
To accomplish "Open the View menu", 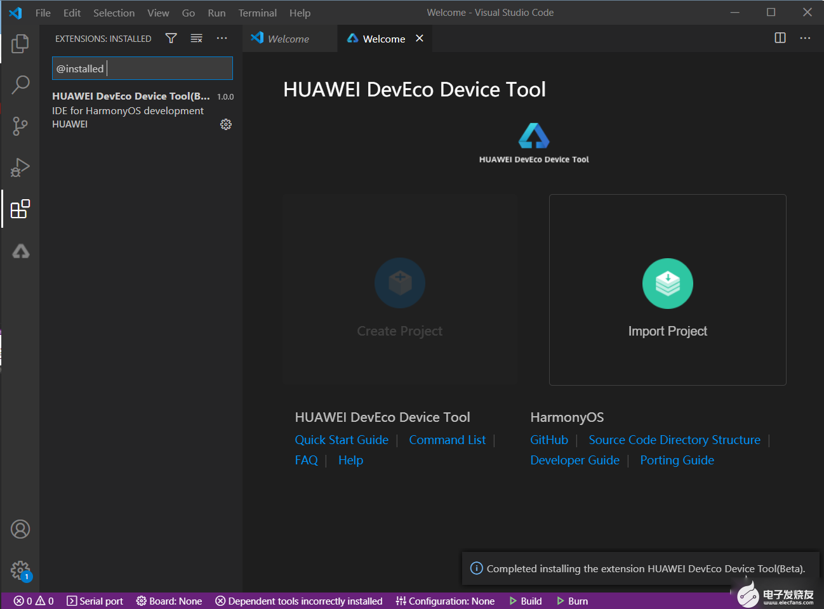I will [158, 13].
